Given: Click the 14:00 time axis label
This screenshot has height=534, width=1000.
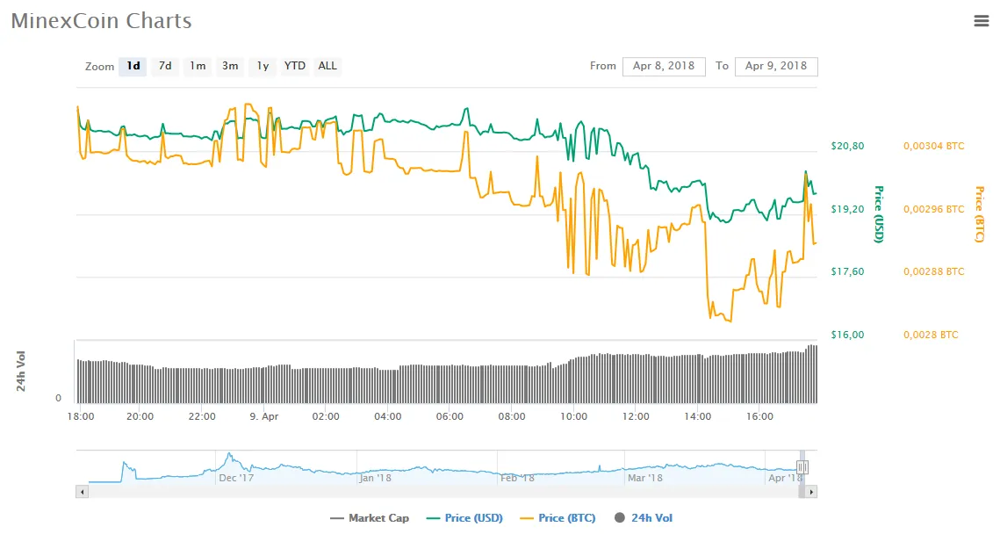Looking at the screenshot, I should (x=698, y=416).
